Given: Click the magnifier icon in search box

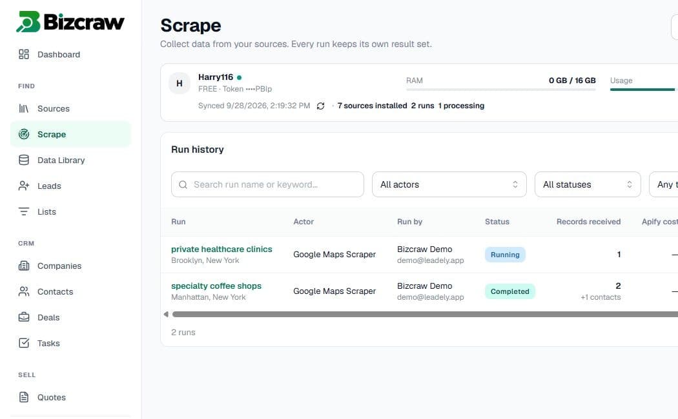Looking at the screenshot, I should click(x=183, y=185).
